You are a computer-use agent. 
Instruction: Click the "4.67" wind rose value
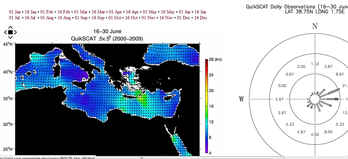coord(301,132)
